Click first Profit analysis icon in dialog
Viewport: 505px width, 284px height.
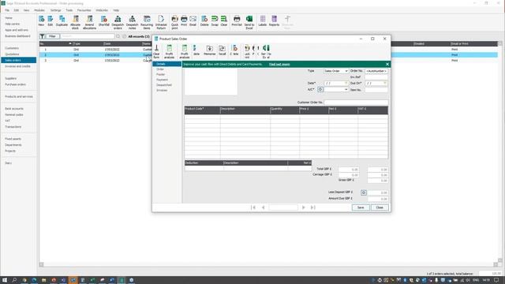pos(169,51)
